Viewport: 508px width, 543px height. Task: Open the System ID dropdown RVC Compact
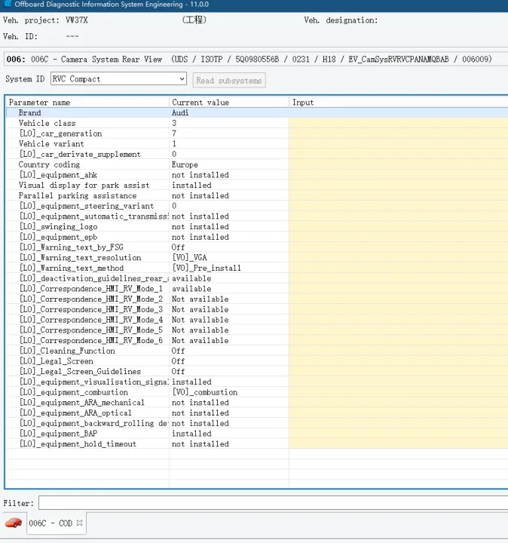point(118,79)
